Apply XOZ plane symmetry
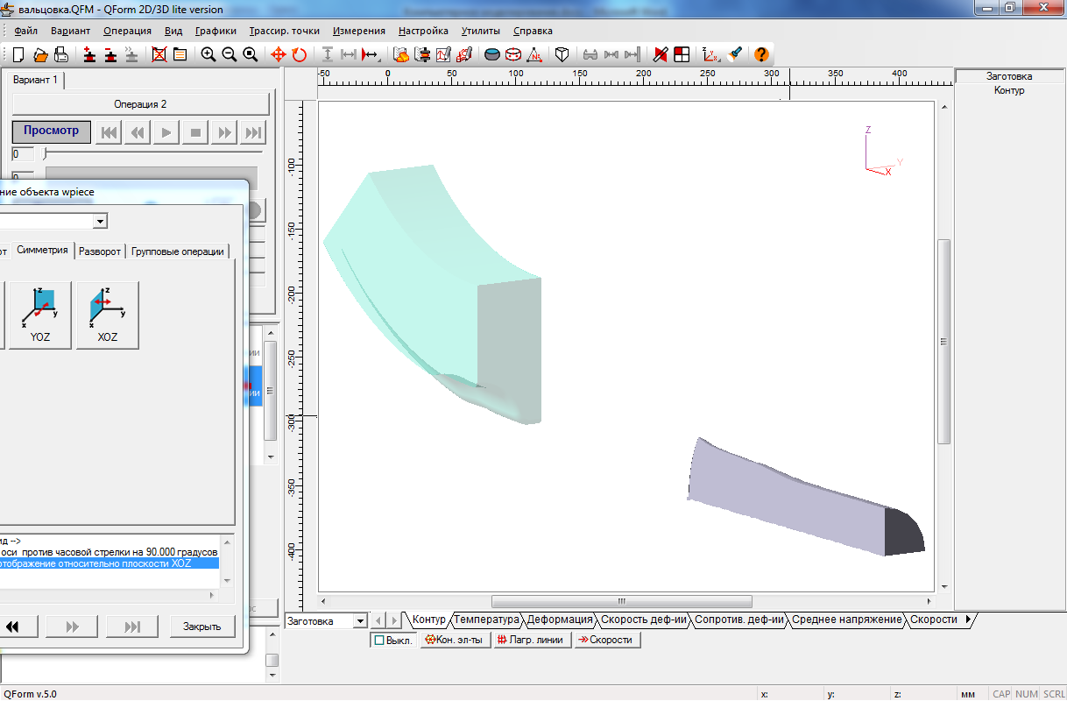1067x701 pixels. tap(108, 315)
